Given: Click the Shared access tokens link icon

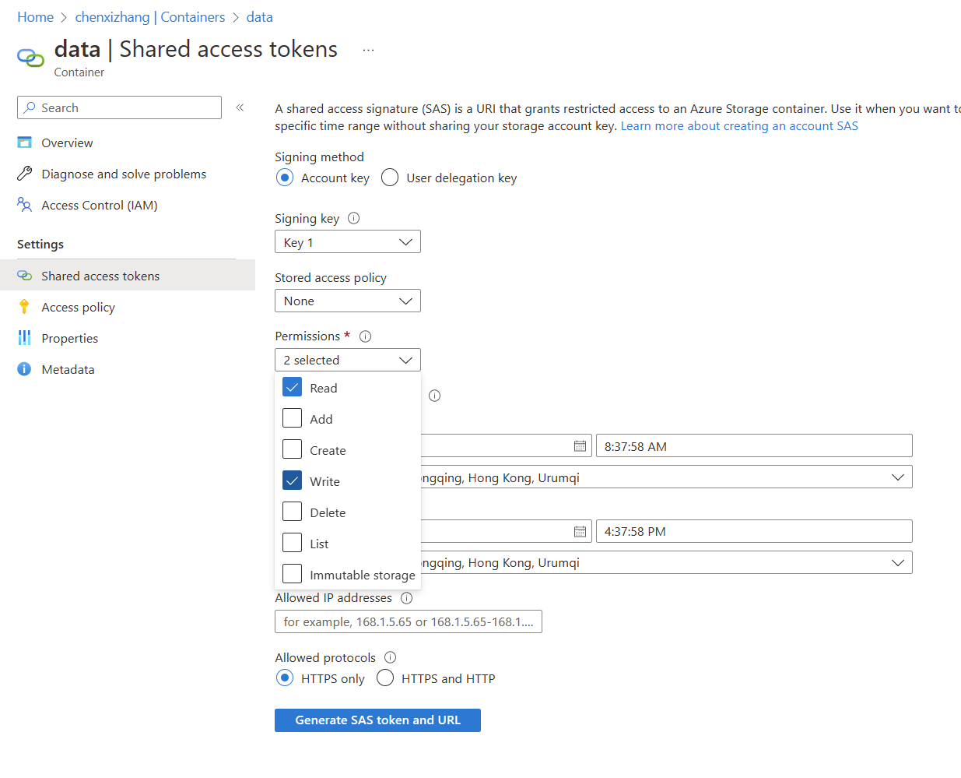Looking at the screenshot, I should pos(25,276).
